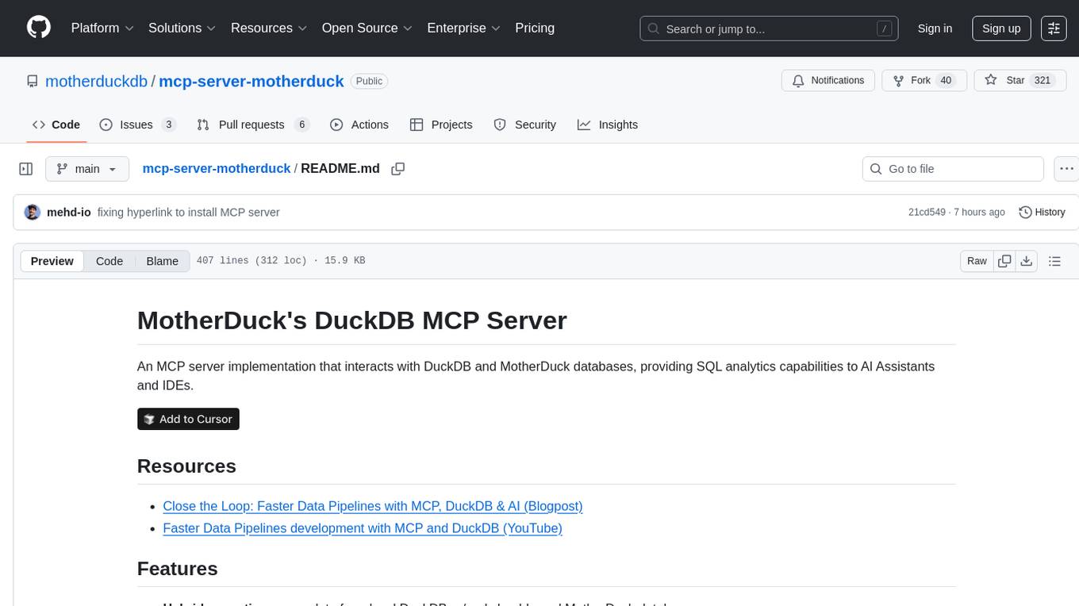View file History
Viewport: 1079px width, 606px height.
tap(1042, 213)
